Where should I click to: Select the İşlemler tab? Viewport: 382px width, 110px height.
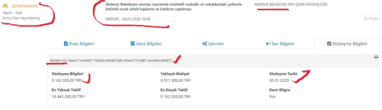coord(213,44)
